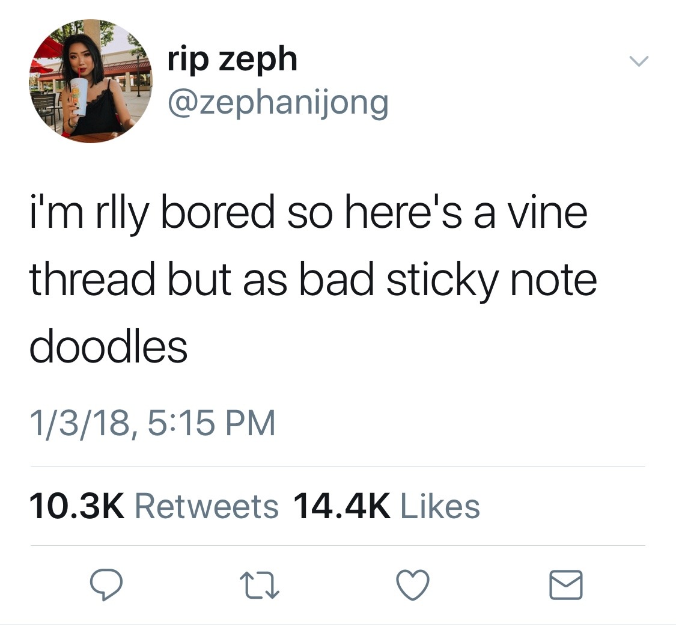Click the word doodles in the tweet
The image size is (676, 627).
pos(109,347)
